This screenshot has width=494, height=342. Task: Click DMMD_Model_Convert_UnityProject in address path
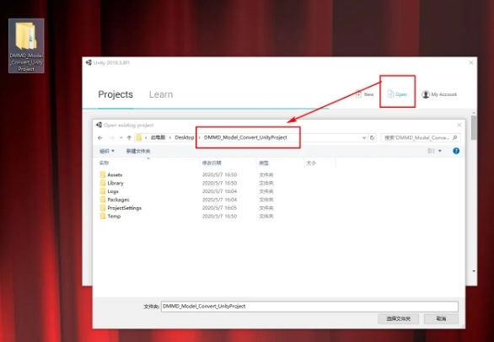(245, 137)
